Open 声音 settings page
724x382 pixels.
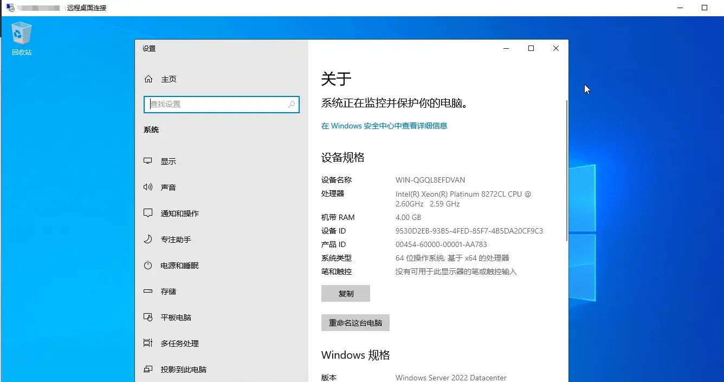(222, 187)
